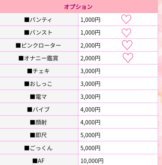Click the heart icon in the 2,000円 鑑賞 row
This screenshot has height=165, width=162.
(x=128, y=58)
